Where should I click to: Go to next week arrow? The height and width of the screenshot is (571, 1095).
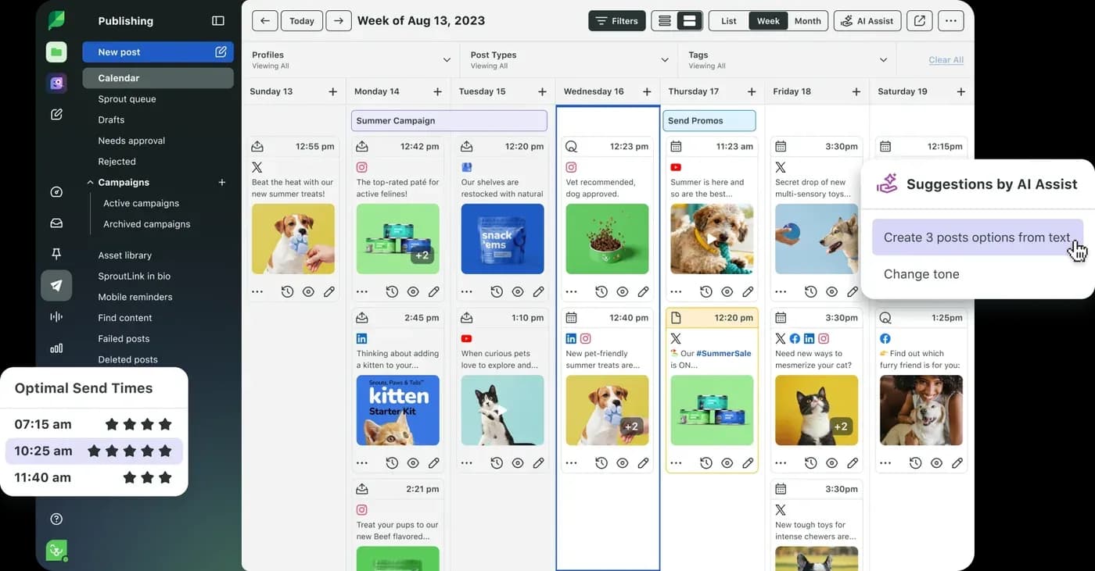point(338,21)
